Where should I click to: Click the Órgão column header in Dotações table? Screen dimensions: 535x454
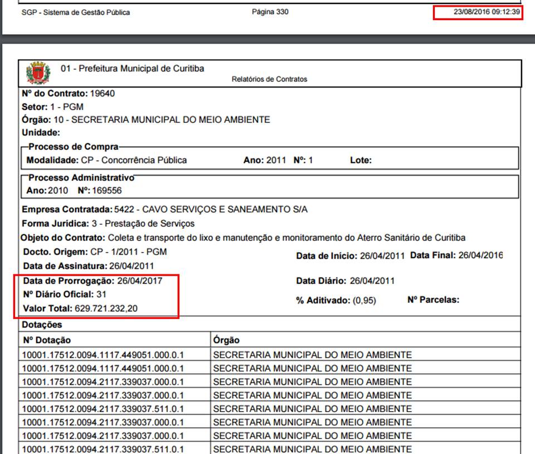(226, 340)
